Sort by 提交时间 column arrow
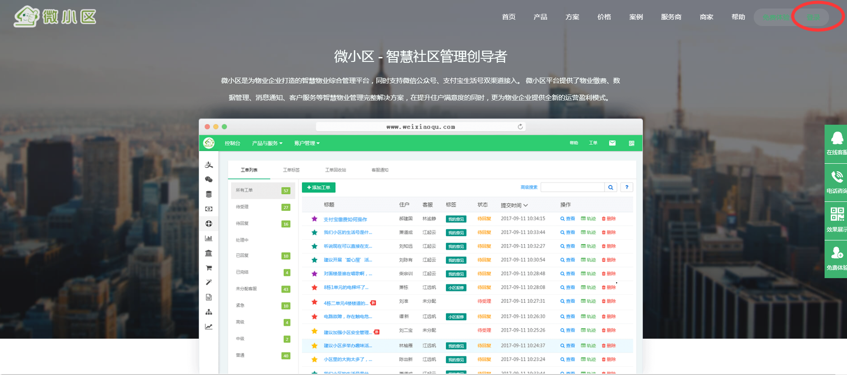 (x=525, y=205)
